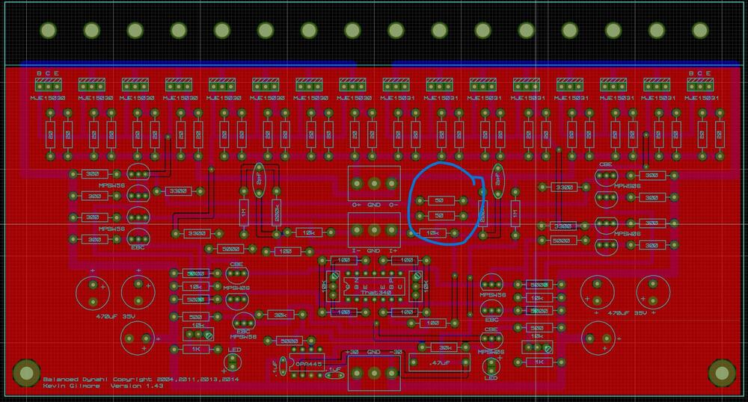Click the I- GND I+ input connector
The width and height of the screenshot is (748, 402).
373,229
